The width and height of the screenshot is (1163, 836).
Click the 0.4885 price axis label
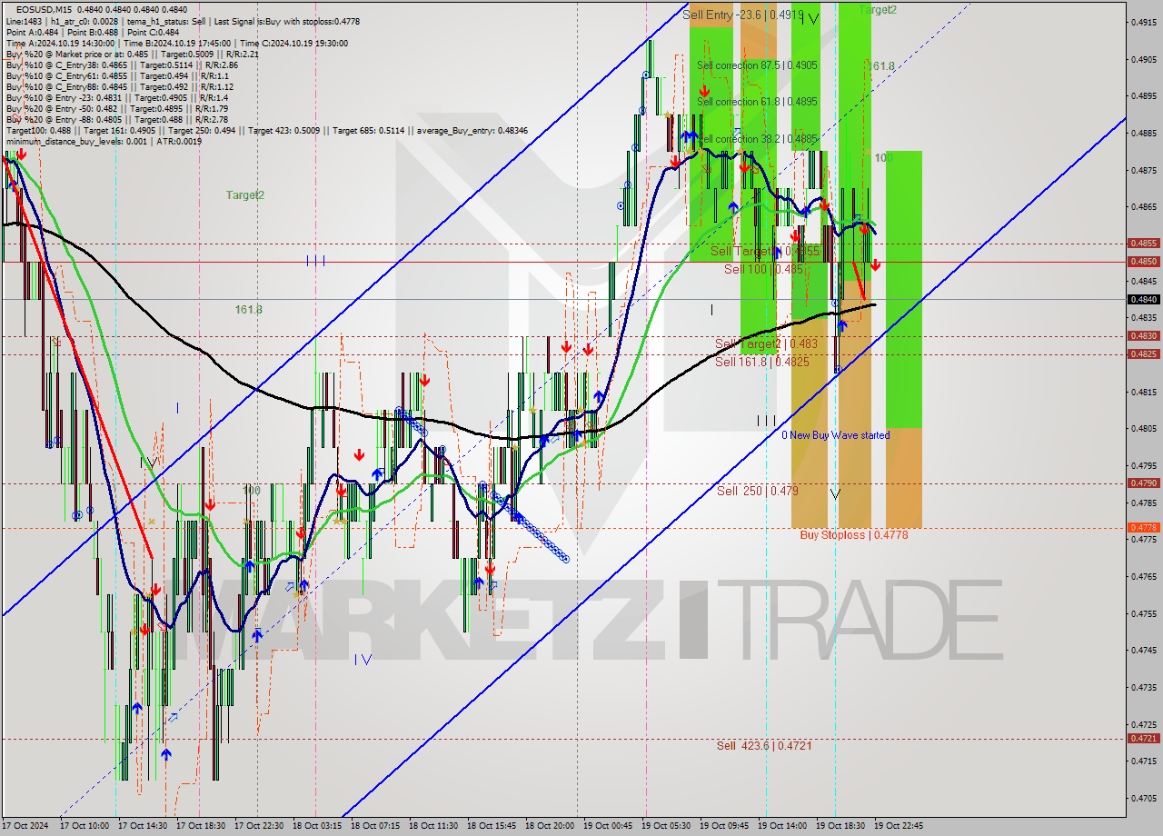[x=1144, y=133]
